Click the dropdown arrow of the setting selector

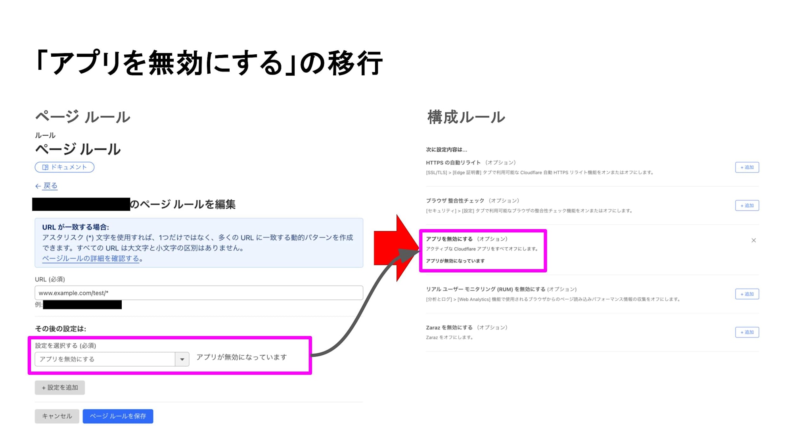point(182,359)
